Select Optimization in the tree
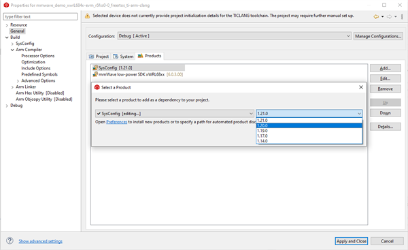 (33, 62)
